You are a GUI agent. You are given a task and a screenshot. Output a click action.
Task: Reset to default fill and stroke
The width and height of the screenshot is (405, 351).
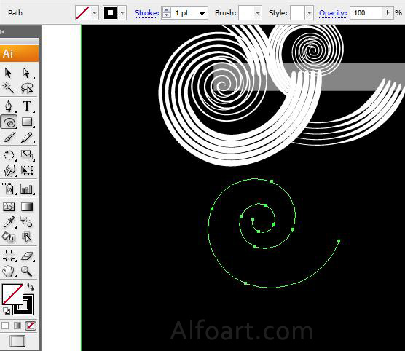pyautogui.click(x=7, y=311)
